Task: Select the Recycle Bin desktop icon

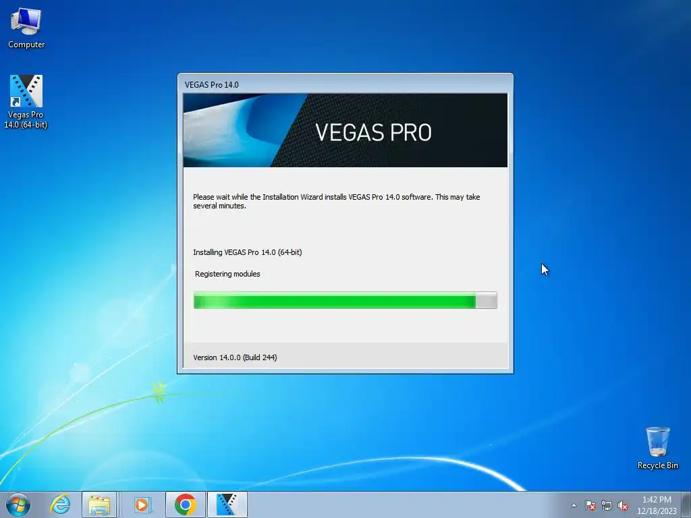Action: click(657, 448)
